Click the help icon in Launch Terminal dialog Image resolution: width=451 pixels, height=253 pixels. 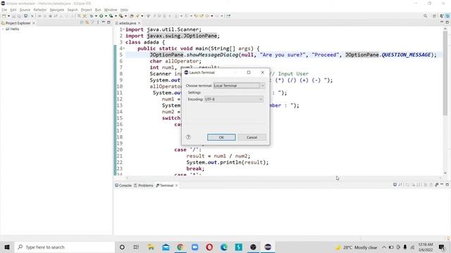coord(188,137)
